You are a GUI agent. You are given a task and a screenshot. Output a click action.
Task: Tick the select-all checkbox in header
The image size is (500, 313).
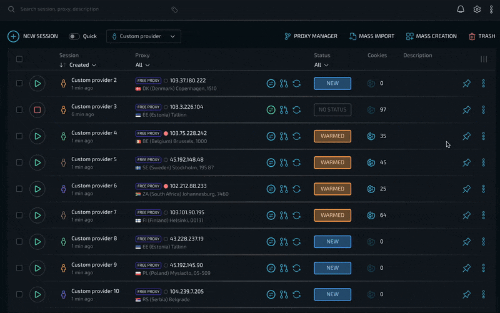[19, 59]
